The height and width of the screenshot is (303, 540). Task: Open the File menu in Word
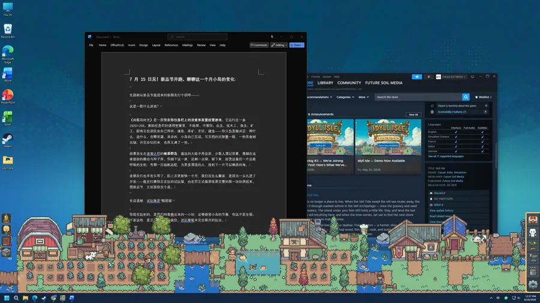[91, 45]
